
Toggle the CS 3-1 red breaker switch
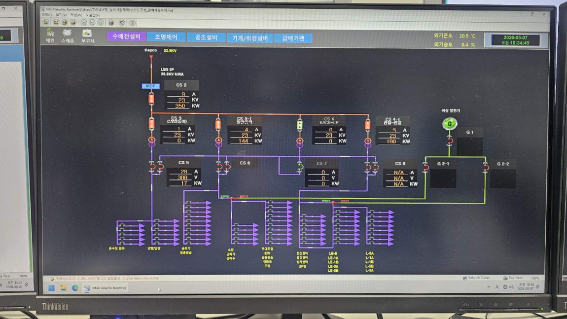[218, 124]
